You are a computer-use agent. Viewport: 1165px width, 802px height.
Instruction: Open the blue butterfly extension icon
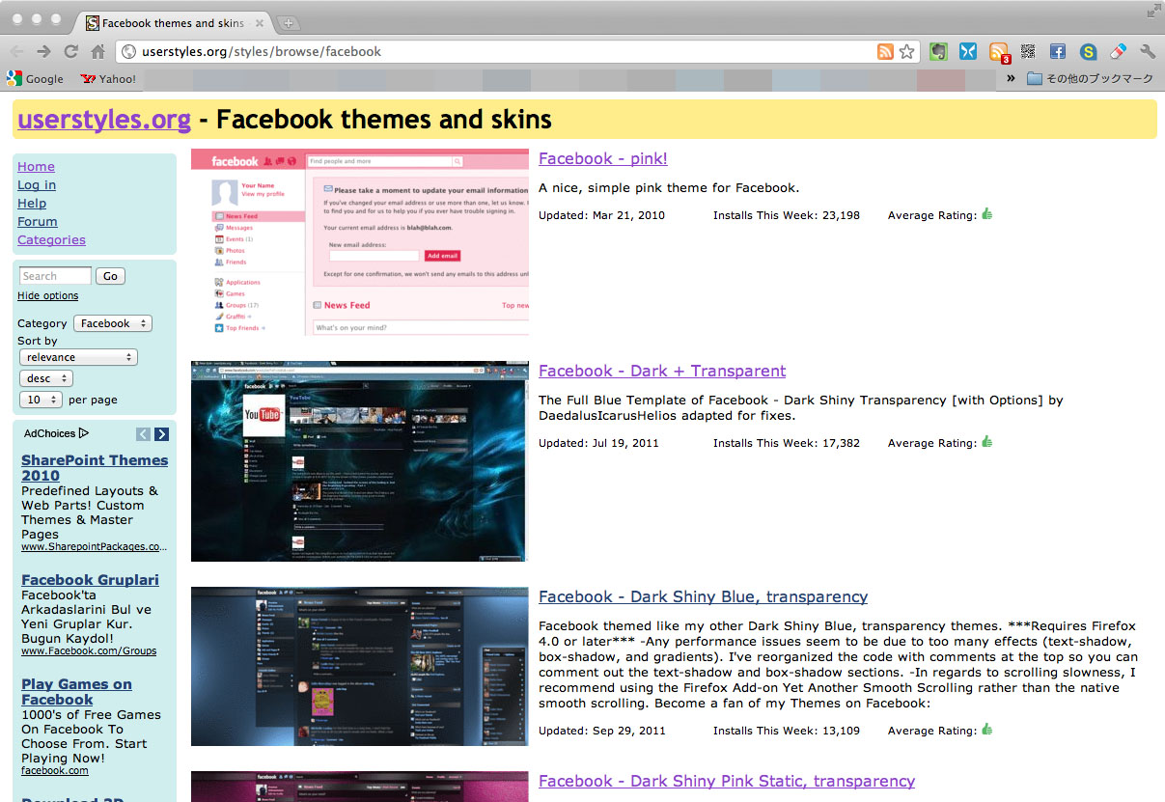(968, 52)
